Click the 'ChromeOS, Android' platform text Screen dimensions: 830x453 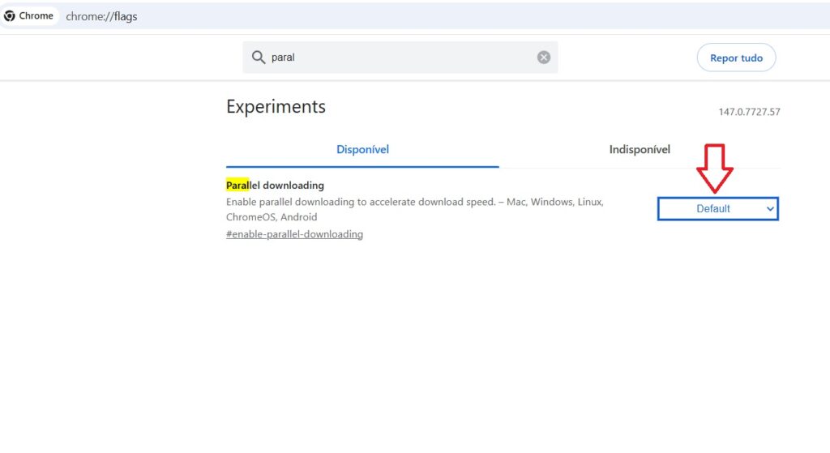[x=272, y=217]
